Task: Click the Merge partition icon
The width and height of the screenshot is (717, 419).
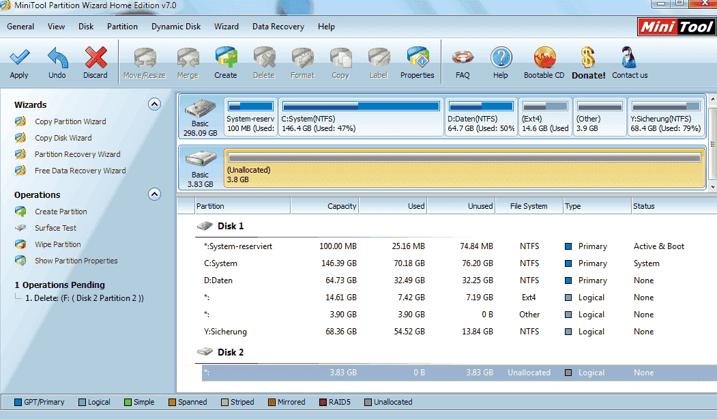Action: 188,58
